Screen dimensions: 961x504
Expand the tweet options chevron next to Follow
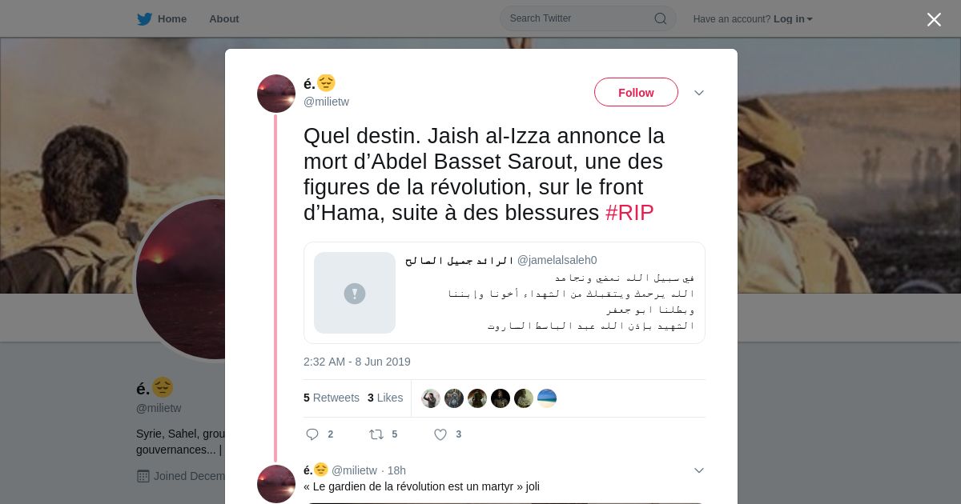pos(699,93)
